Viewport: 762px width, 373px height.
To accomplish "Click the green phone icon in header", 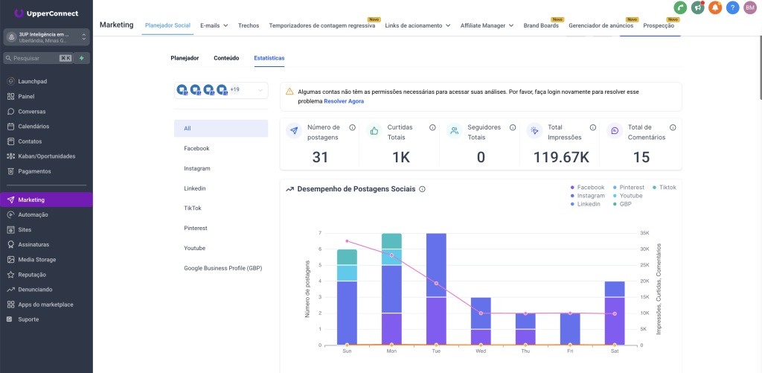I will click(680, 7).
